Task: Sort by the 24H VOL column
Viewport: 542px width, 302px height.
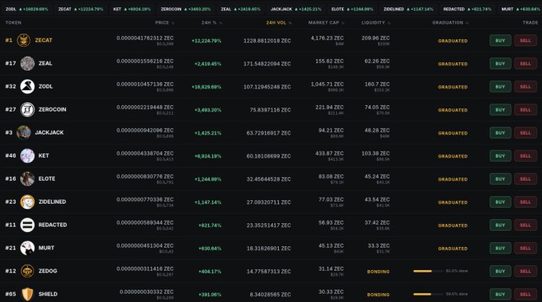Action: click(279, 23)
